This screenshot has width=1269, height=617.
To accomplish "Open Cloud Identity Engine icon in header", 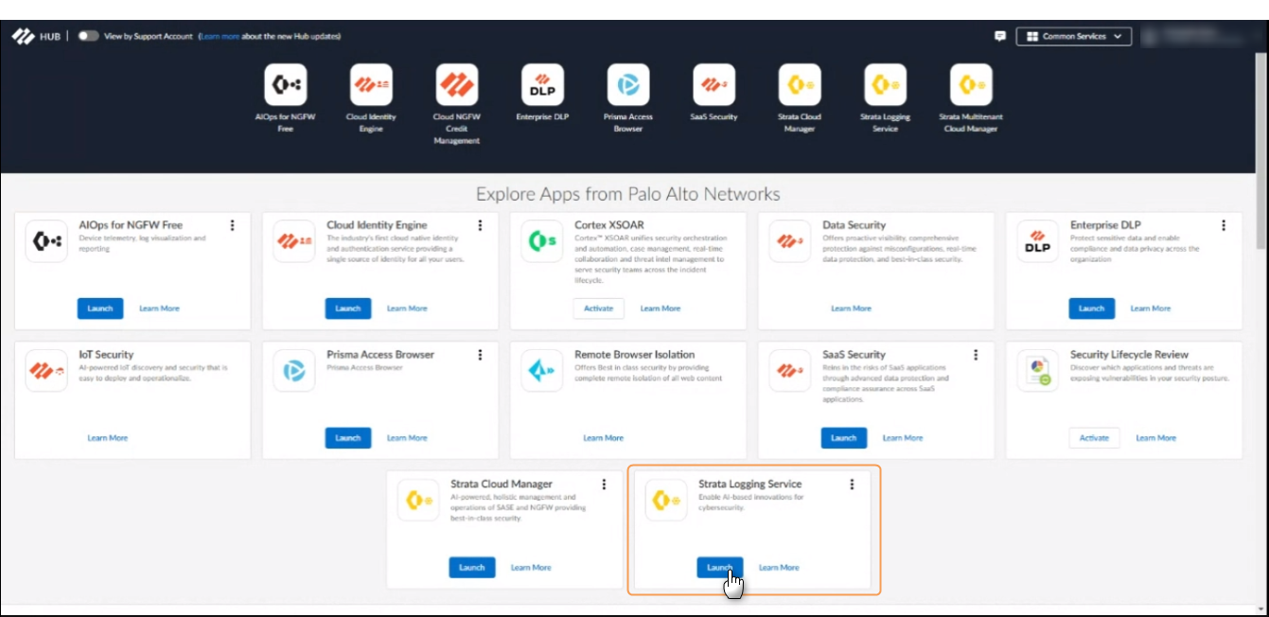I will 371,85.
